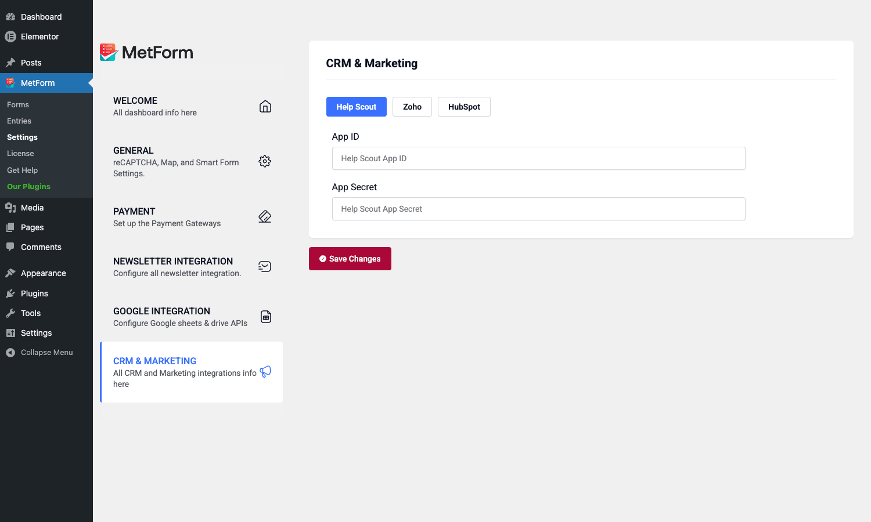This screenshot has width=871, height=522.
Task: Click 'Configure all newsletter integration.' text
Action: pos(177,273)
